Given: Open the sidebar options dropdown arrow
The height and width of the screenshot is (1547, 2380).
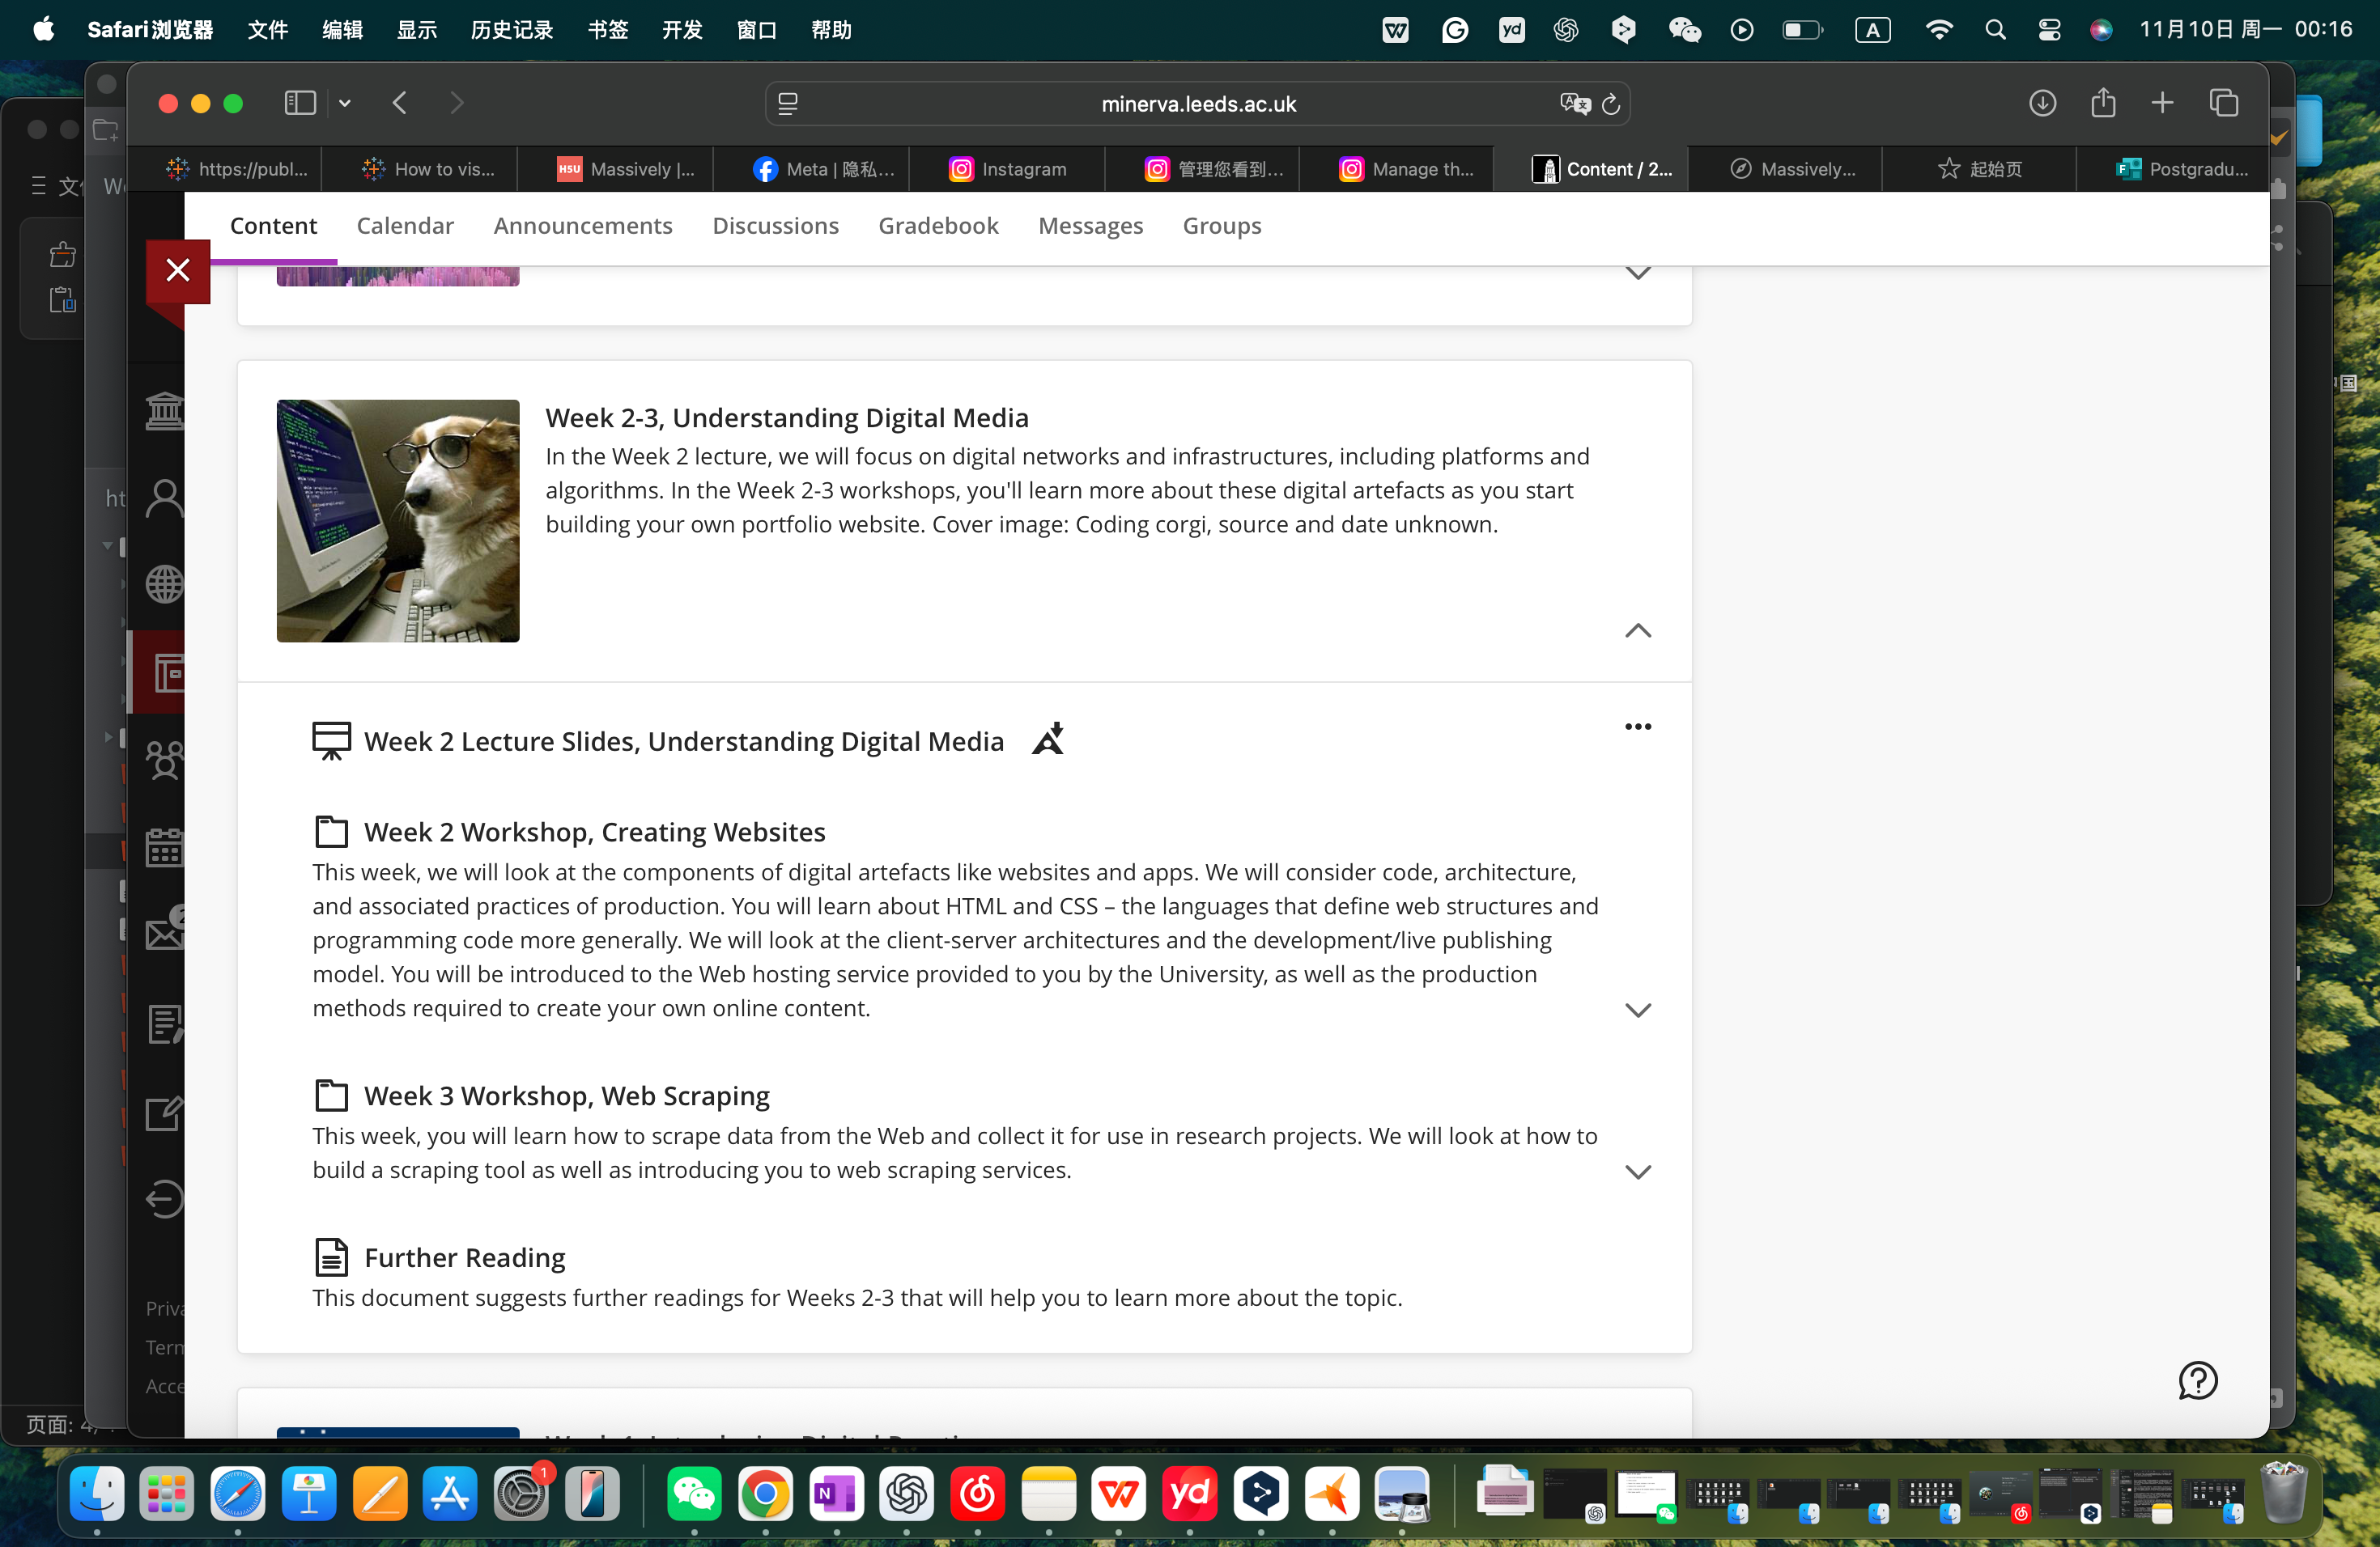Looking at the screenshot, I should coord(345,103).
